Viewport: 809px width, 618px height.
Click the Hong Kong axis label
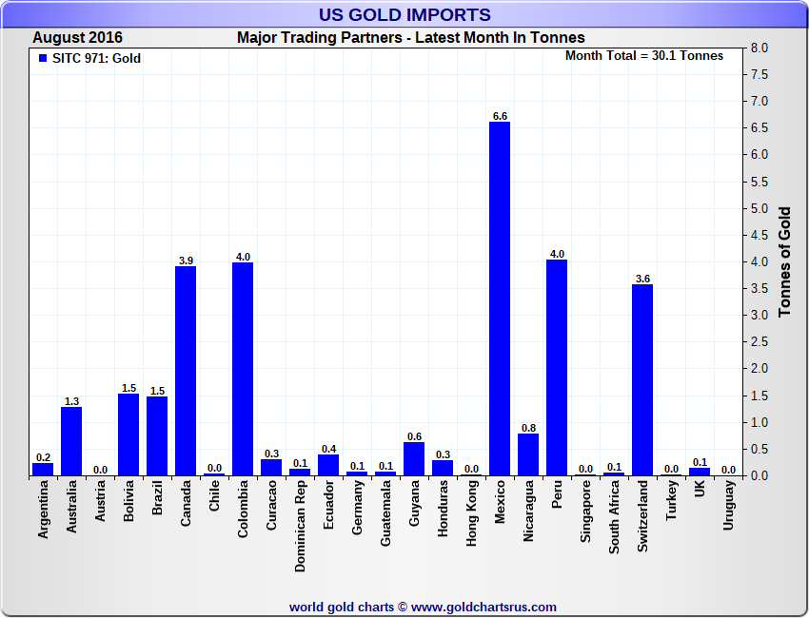click(x=471, y=513)
